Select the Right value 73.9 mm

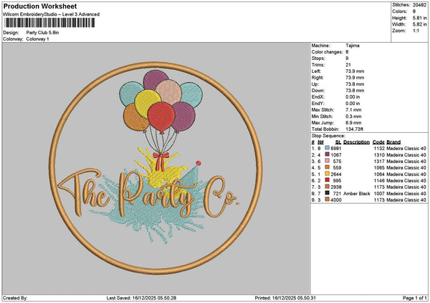[x=355, y=78]
